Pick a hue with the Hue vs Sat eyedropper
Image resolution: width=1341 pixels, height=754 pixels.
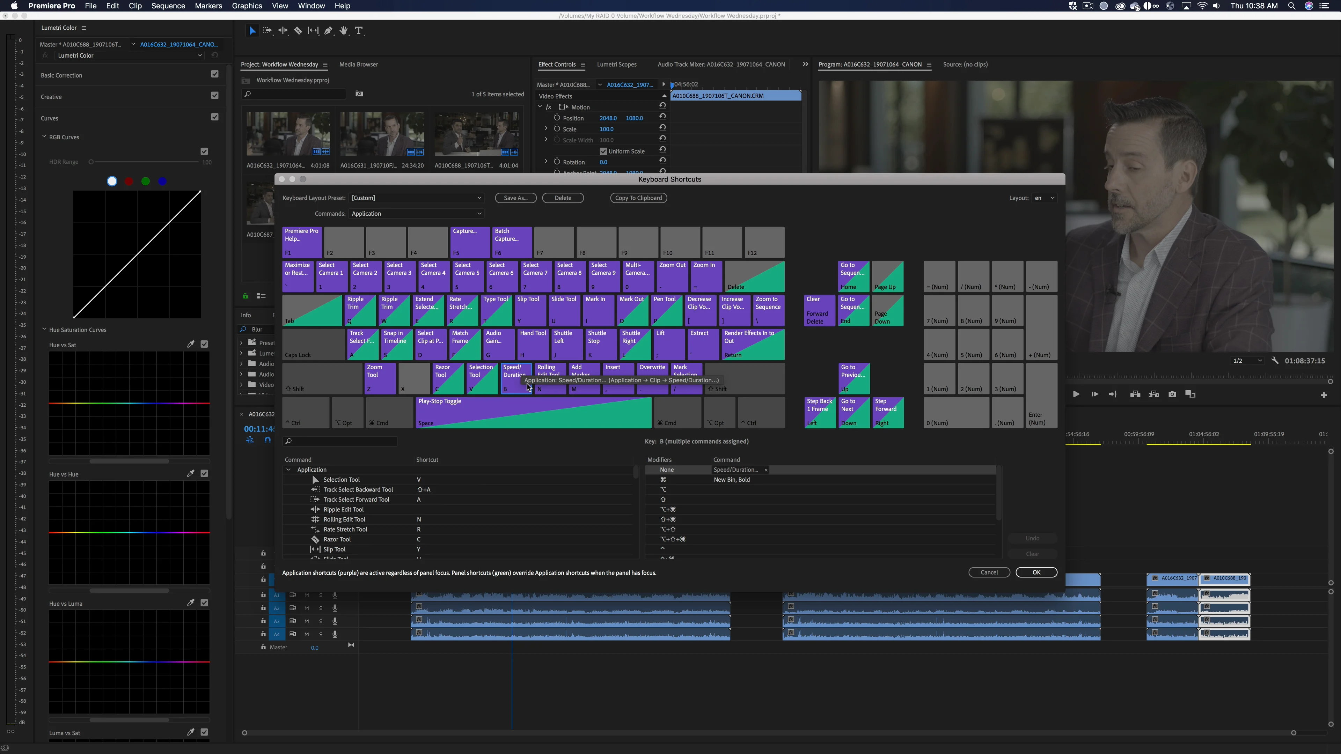coord(191,344)
